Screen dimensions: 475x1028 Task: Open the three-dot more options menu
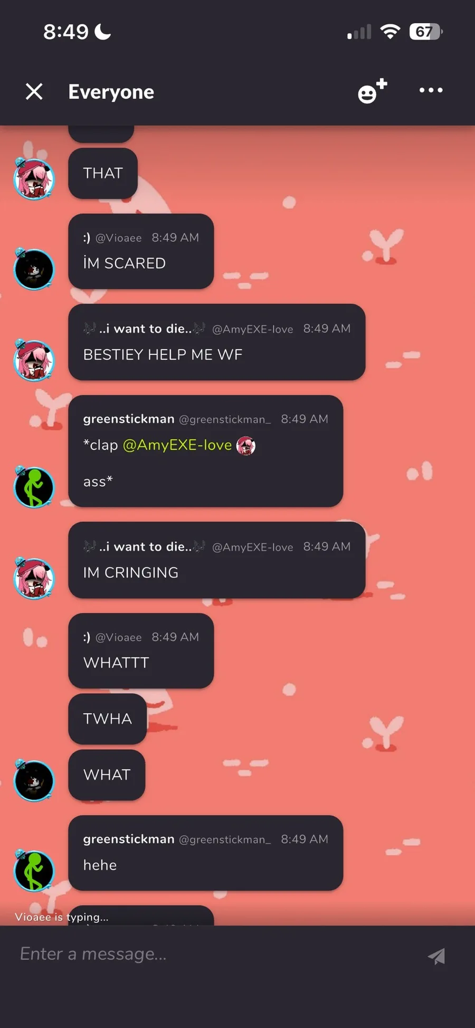pyautogui.click(x=431, y=90)
